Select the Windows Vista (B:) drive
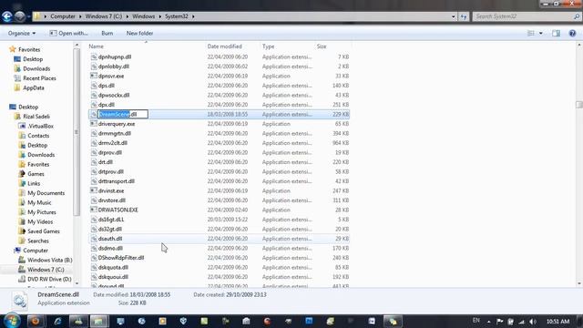Screen dimensions: 583x328 coord(49,260)
